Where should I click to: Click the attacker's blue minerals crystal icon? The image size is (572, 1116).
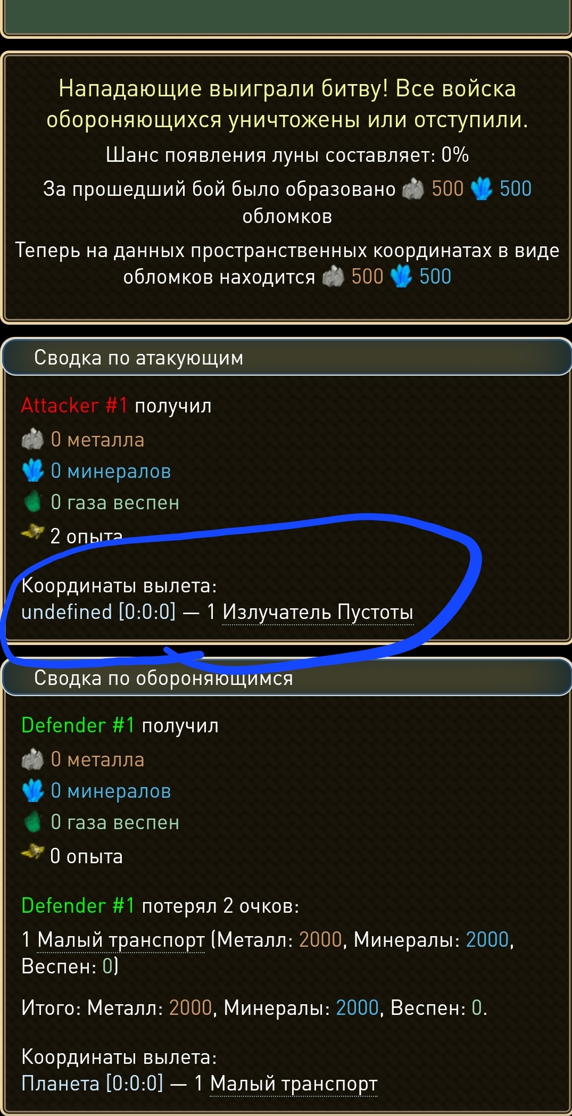pos(33,470)
